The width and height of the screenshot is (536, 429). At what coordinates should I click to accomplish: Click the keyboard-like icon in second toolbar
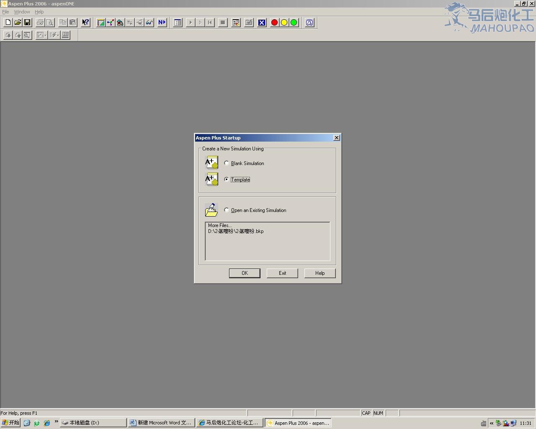coord(66,35)
